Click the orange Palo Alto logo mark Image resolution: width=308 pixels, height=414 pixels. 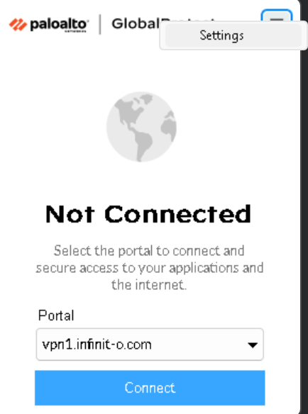pyautogui.click(x=18, y=25)
